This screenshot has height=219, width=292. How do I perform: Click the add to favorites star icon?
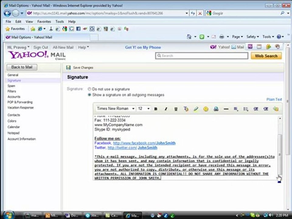pos(33,29)
